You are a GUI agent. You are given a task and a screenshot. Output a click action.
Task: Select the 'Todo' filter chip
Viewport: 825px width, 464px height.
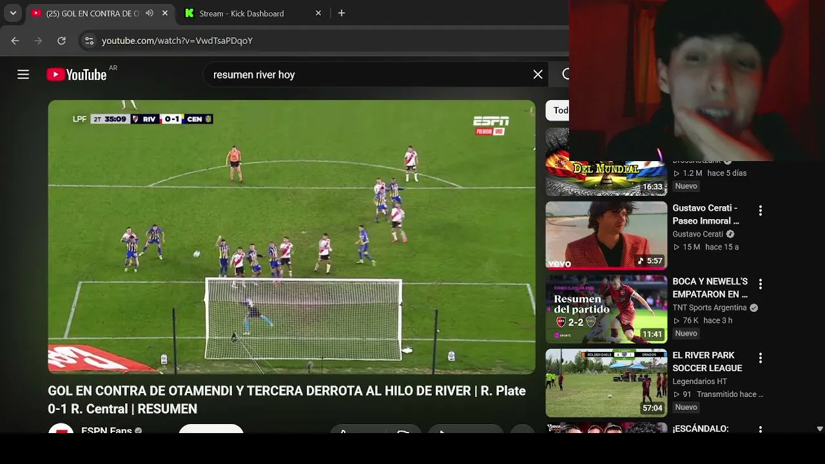[x=559, y=110]
